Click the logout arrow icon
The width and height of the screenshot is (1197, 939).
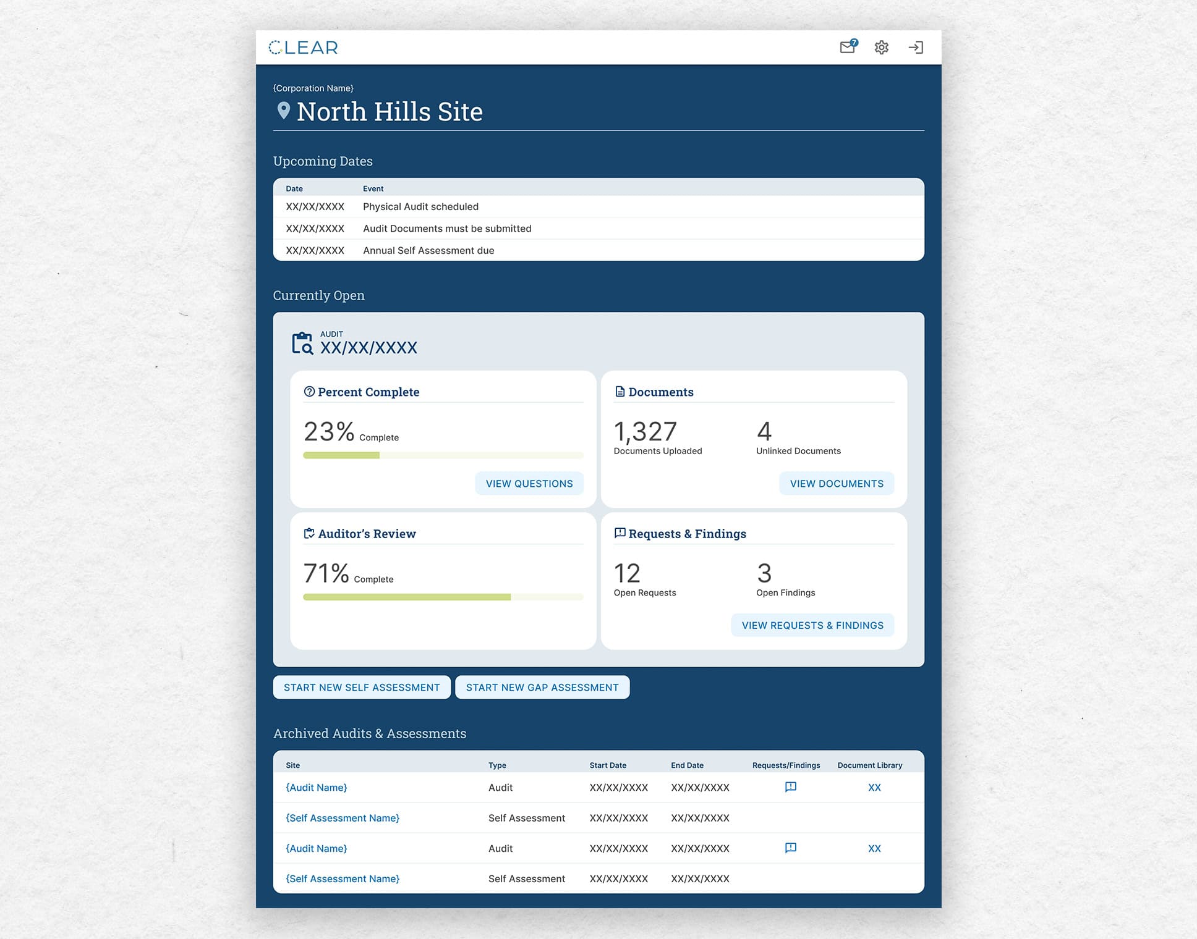[x=915, y=48]
